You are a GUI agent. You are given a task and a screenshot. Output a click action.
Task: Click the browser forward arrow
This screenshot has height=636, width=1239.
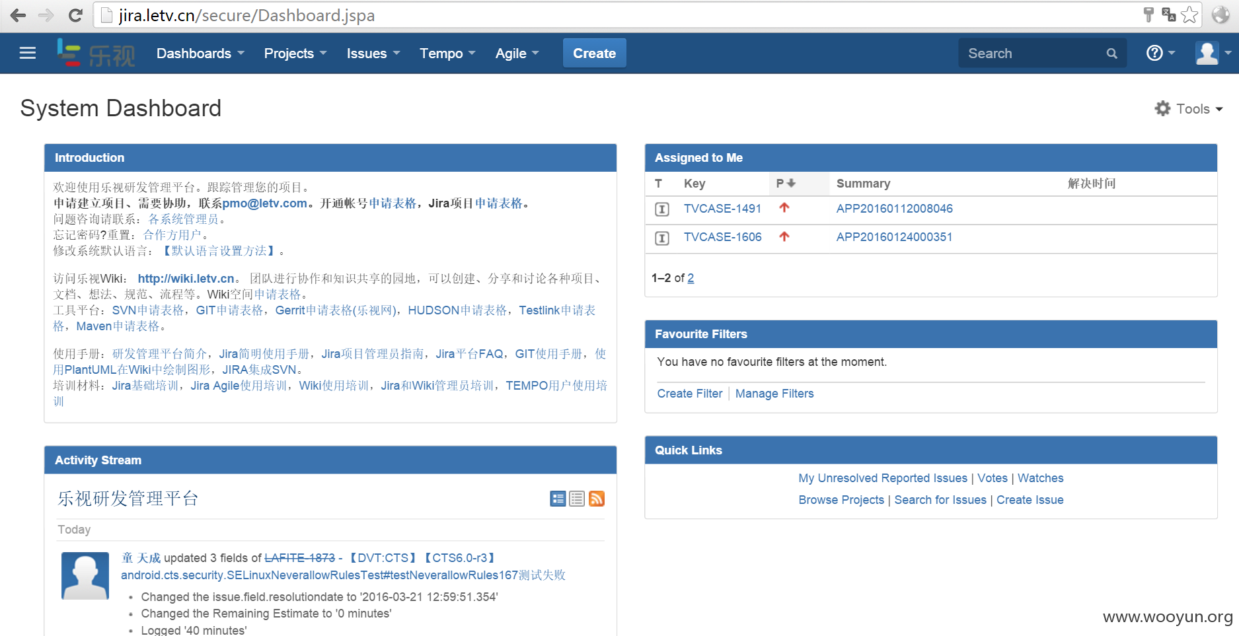click(x=46, y=15)
